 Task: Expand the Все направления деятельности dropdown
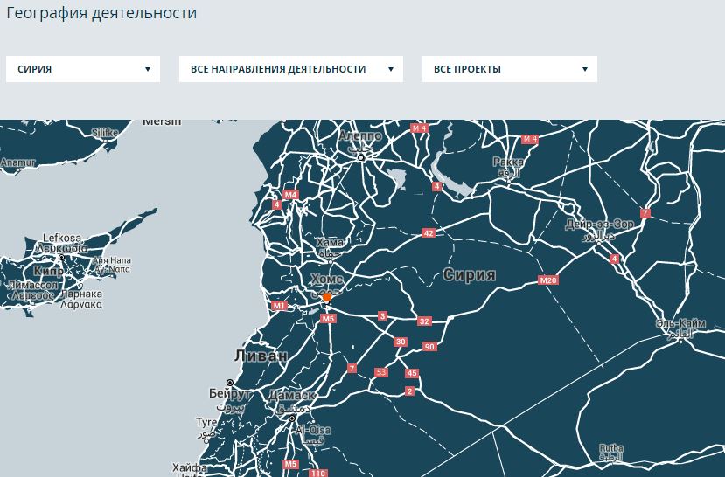290,69
